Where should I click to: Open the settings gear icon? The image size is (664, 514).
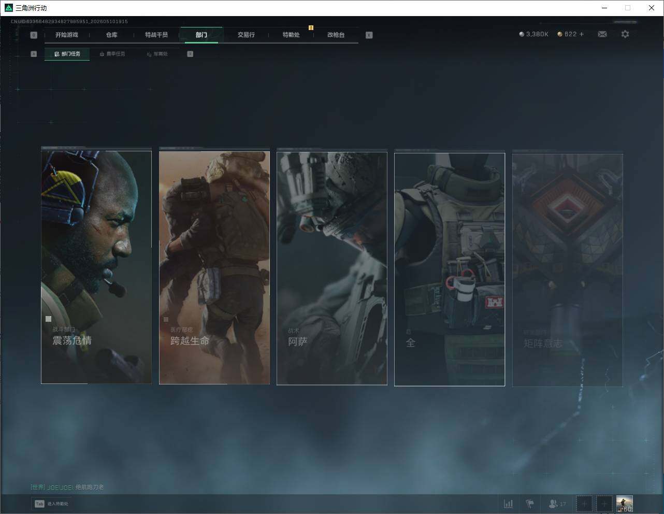(x=625, y=34)
